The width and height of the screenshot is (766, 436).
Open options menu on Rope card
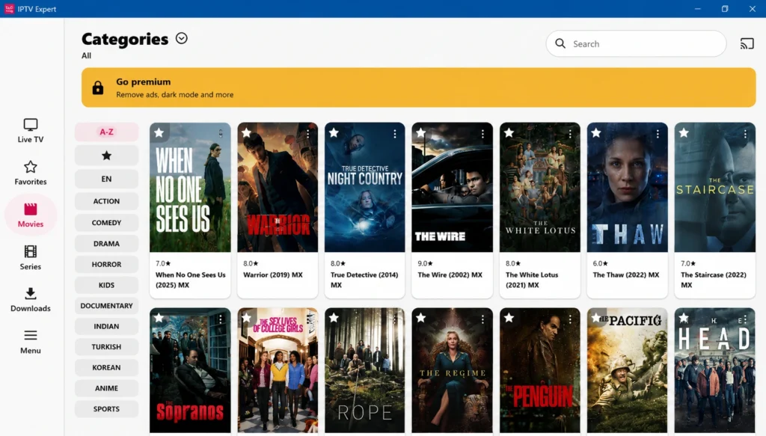[x=395, y=319]
